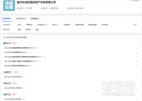Click the 警示 tag next to 裁判文书

[14, 43]
